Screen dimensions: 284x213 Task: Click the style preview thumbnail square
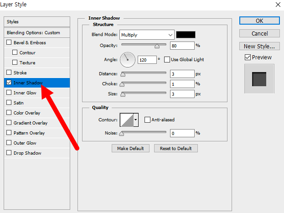pos(259,79)
